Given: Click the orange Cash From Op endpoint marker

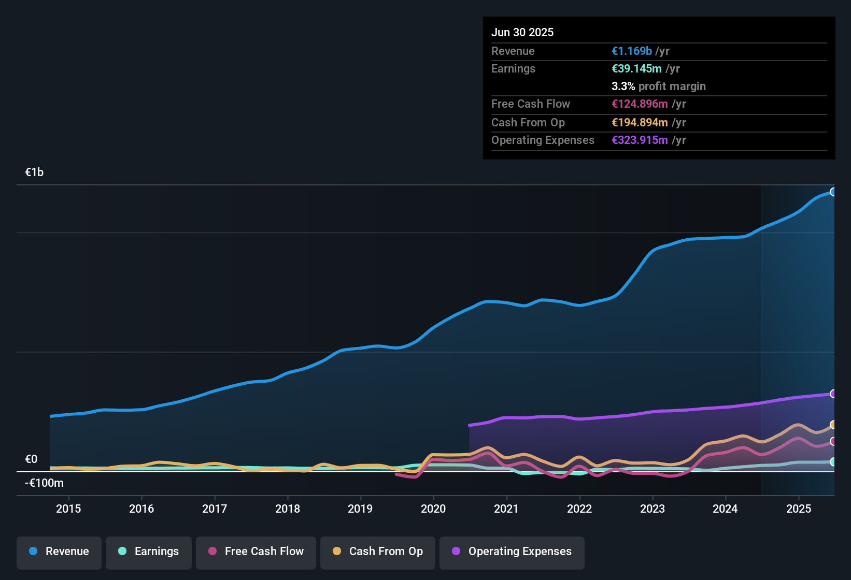Looking at the screenshot, I should (x=833, y=425).
